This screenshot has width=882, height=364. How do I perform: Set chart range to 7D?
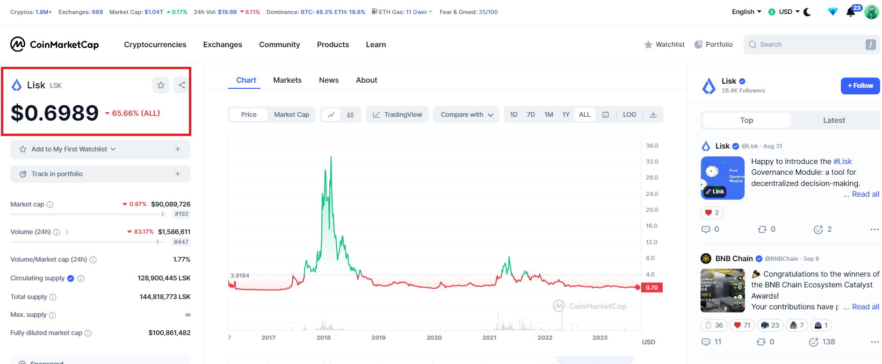point(531,114)
